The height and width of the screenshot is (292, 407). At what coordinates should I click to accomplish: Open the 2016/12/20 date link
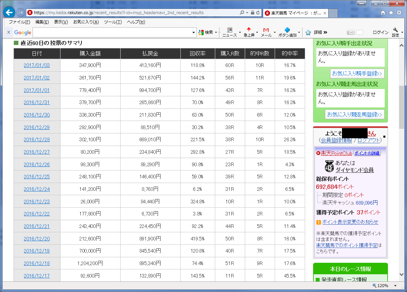pos(37,238)
